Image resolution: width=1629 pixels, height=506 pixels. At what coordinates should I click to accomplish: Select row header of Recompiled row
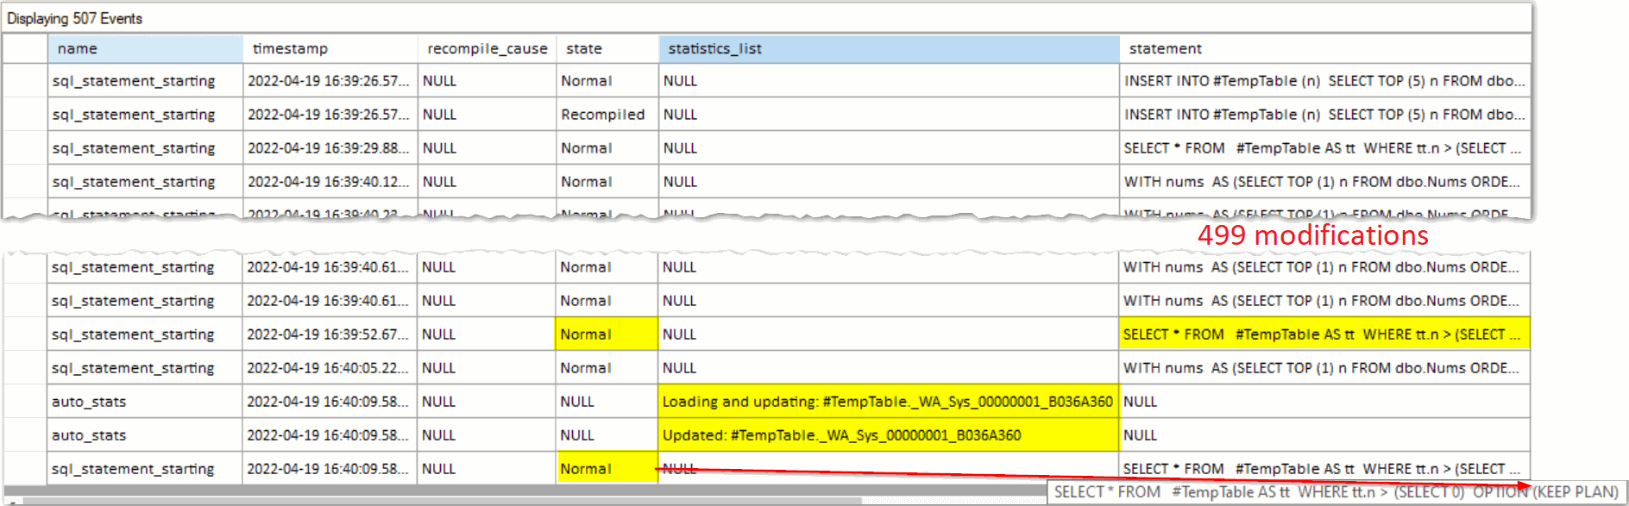[x=25, y=115]
